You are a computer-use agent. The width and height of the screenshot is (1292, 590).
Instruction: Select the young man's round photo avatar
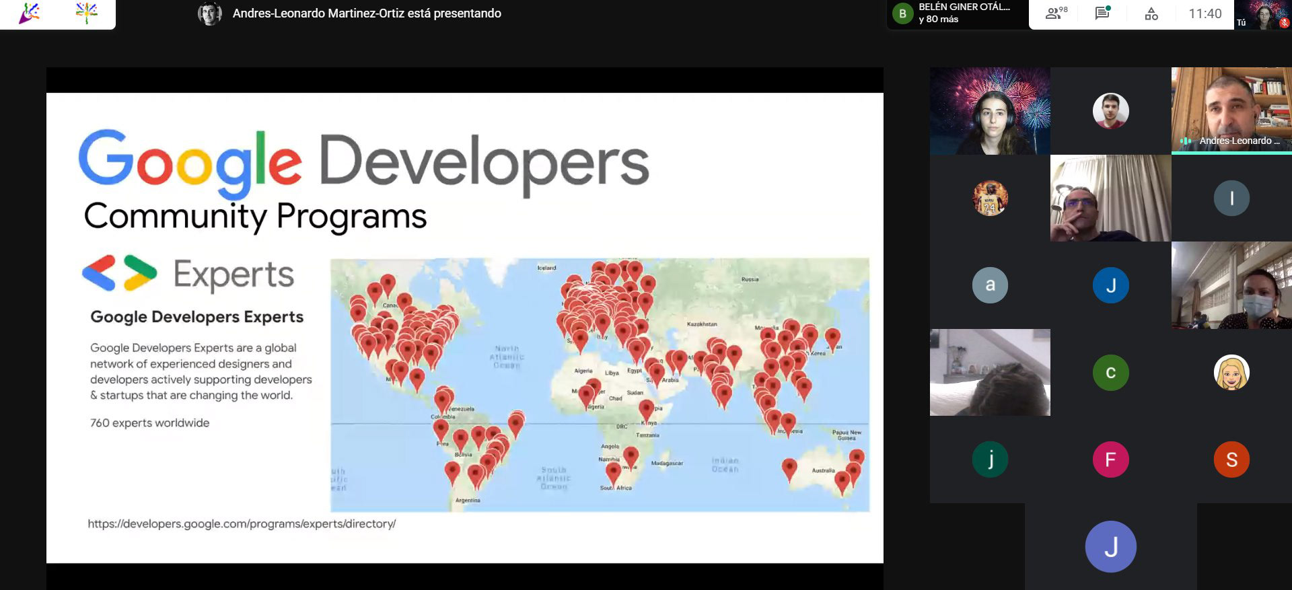(1110, 111)
